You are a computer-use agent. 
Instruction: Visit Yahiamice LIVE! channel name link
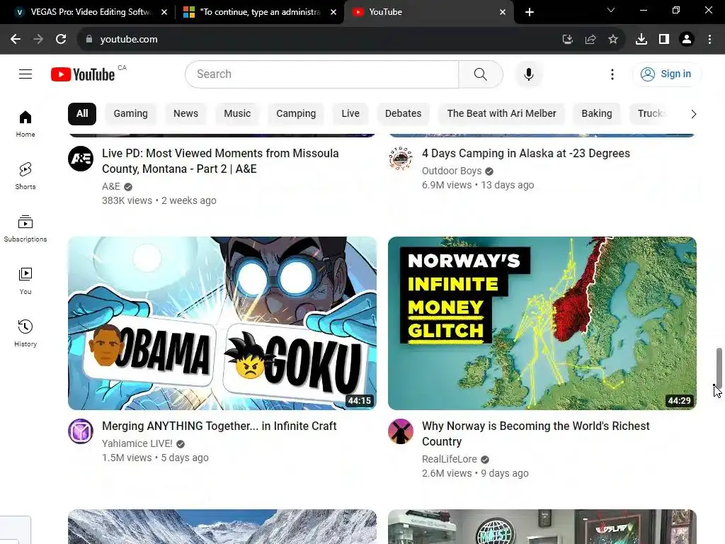click(x=137, y=443)
